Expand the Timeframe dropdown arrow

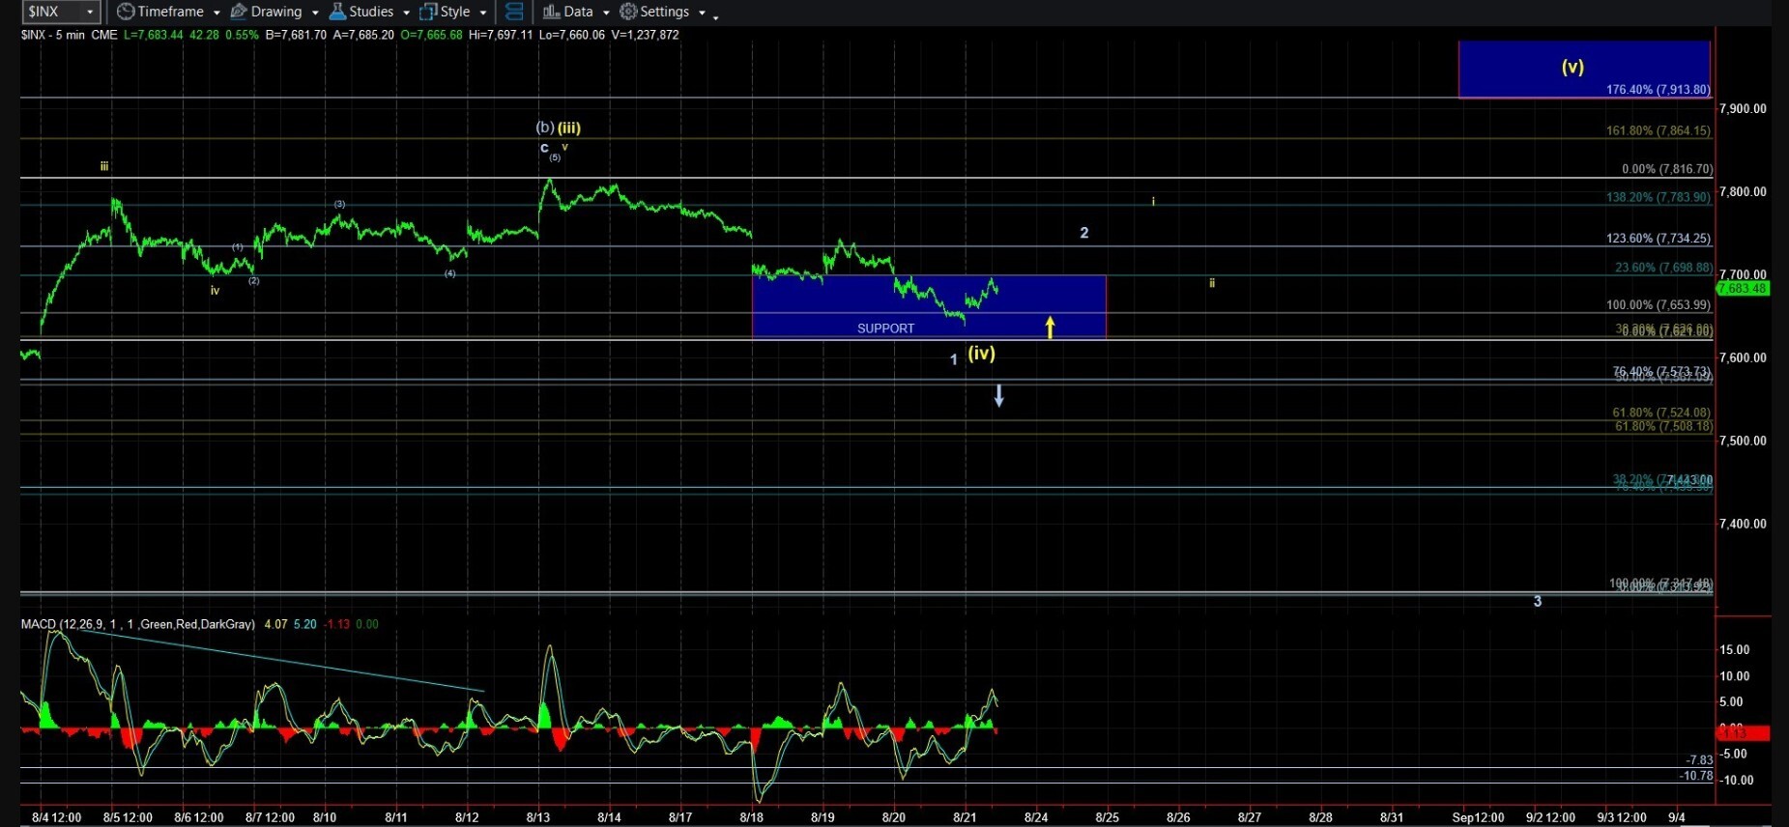(216, 13)
